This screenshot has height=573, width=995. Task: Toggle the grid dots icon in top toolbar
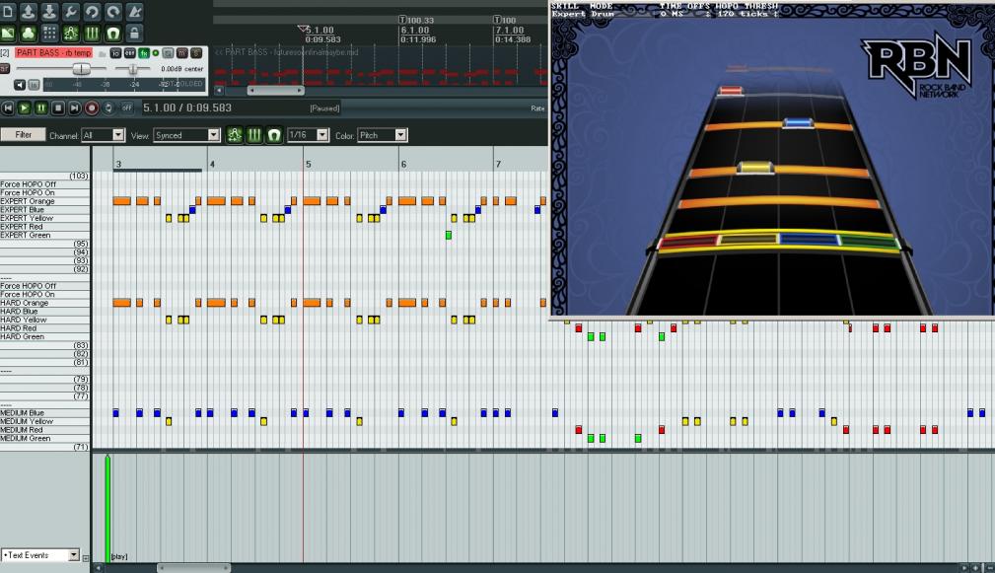pos(49,33)
